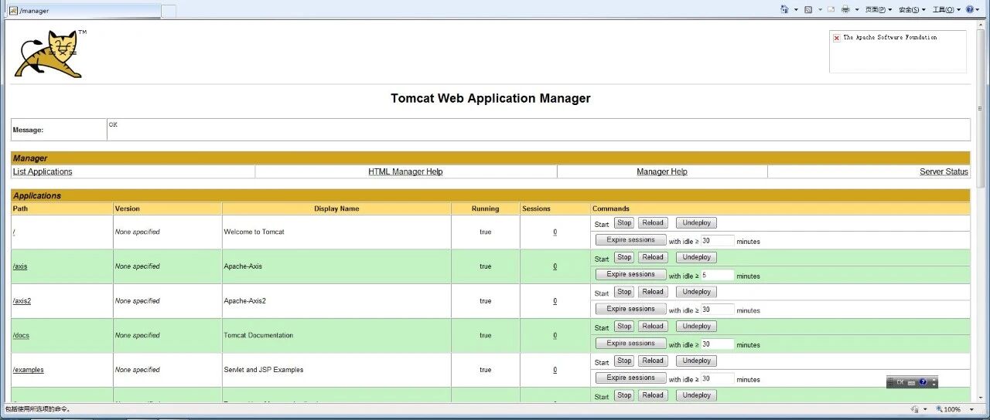Select the /manager browser tab
The width and height of the screenshot is (990, 420).
tap(84, 11)
